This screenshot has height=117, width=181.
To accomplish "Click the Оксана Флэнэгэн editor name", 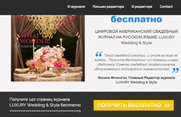I will coord(112,78).
